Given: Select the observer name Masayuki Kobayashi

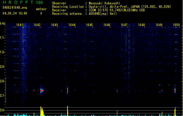Looking at the screenshot, I should pos(104,3).
